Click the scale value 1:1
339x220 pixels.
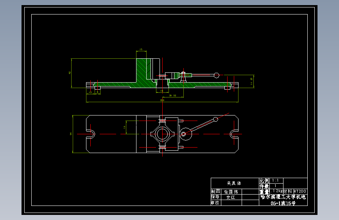275,180
